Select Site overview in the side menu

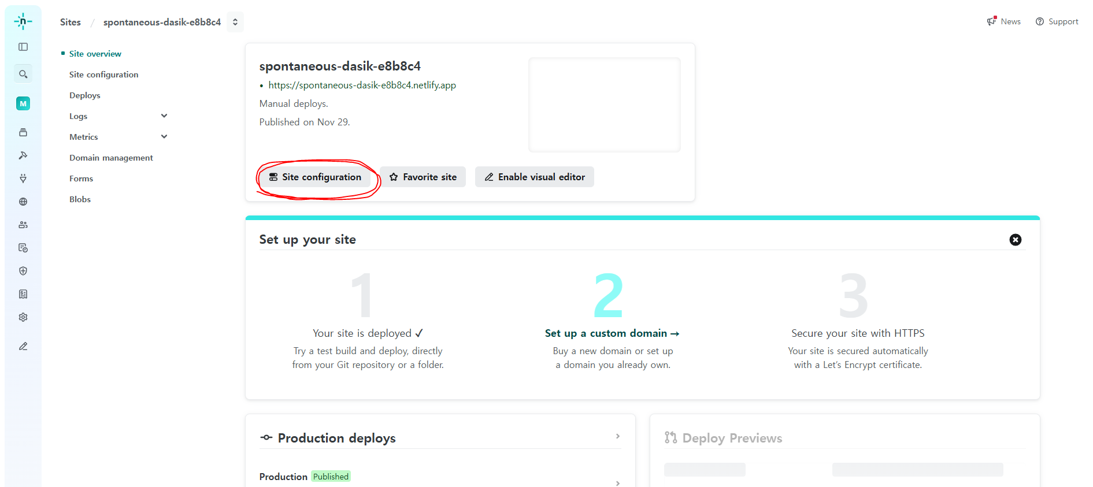point(95,54)
